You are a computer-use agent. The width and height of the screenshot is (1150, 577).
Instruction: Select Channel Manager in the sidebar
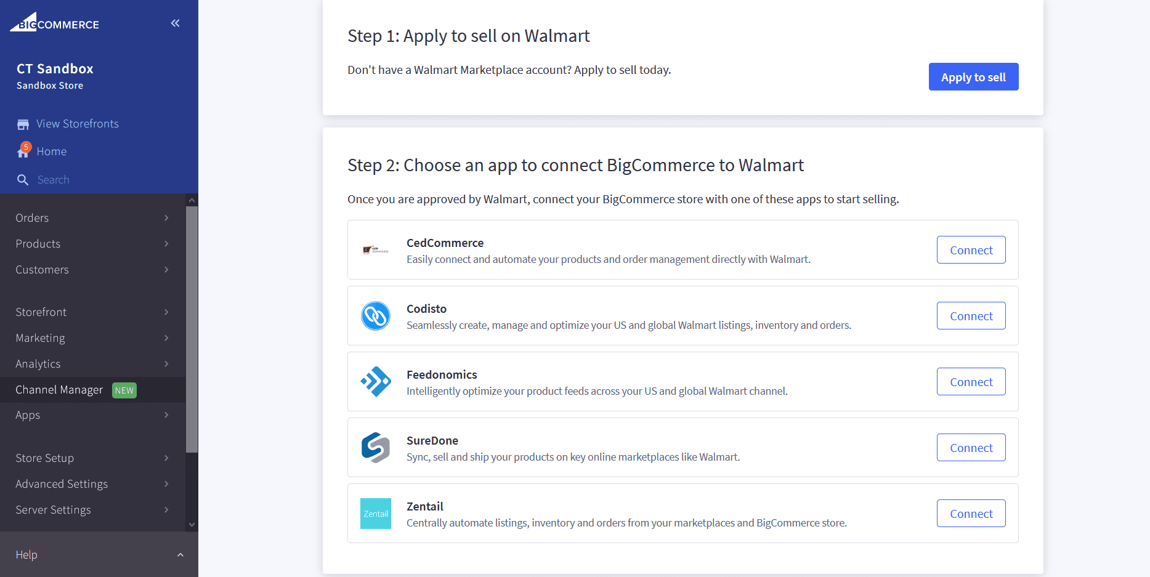point(59,389)
